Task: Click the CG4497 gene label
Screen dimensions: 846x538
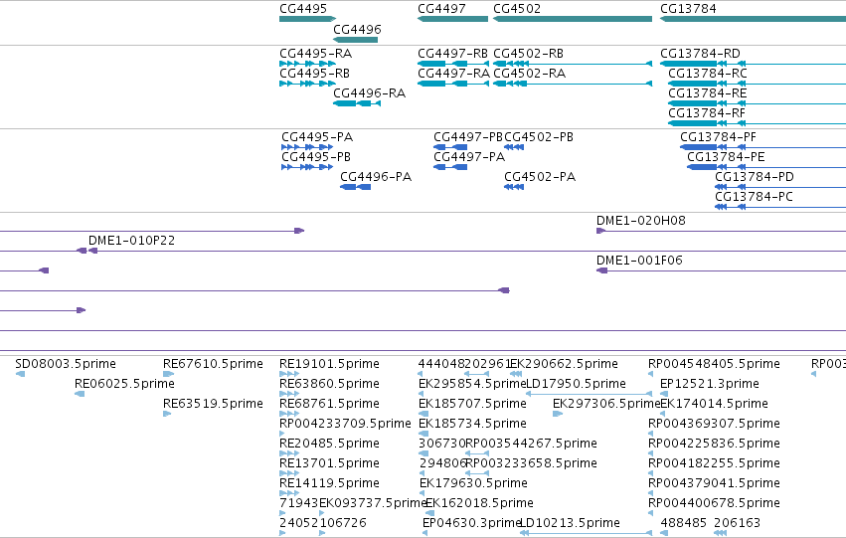Action: pyautogui.click(x=441, y=9)
